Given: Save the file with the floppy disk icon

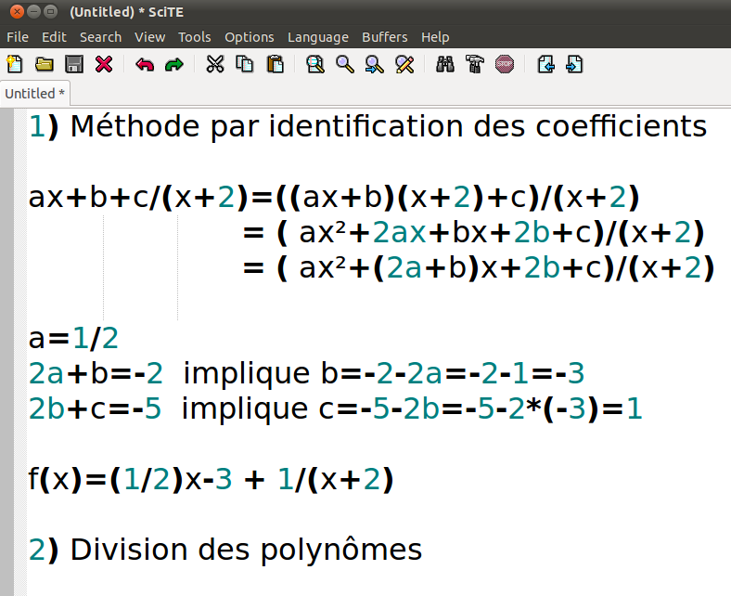Looking at the screenshot, I should click(x=74, y=64).
